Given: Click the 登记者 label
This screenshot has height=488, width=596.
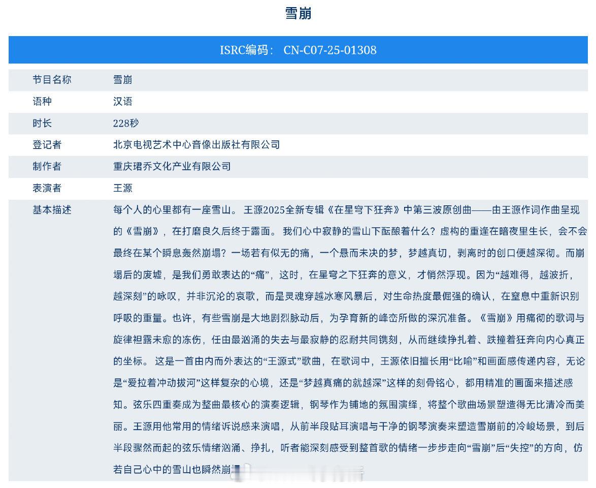Looking at the screenshot, I should (47, 145).
